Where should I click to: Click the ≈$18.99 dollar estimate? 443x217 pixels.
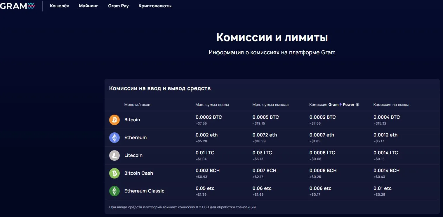pyautogui.click(x=259, y=141)
